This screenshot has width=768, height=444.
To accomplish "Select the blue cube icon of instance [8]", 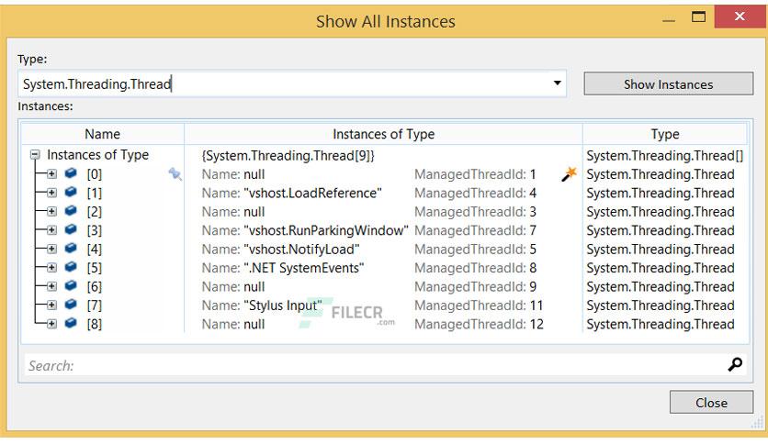I will click(x=71, y=323).
